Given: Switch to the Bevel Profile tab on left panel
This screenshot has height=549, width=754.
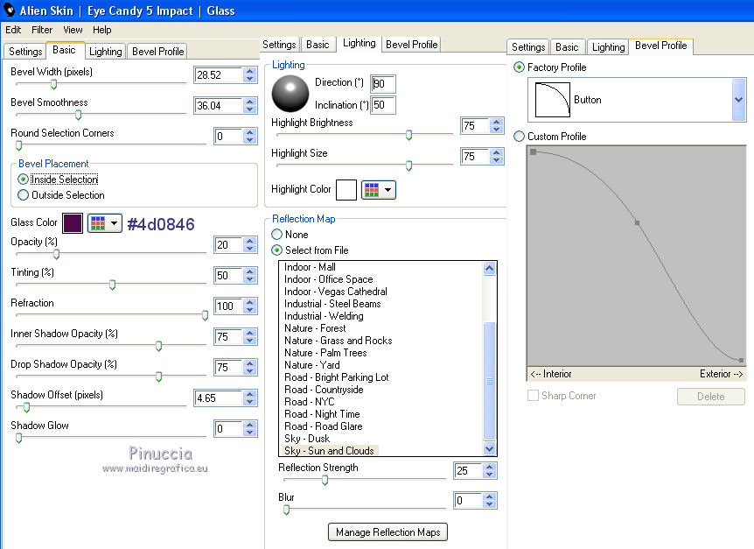Looking at the screenshot, I should 157,52.
